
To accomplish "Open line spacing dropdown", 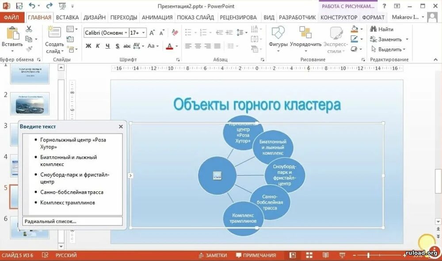I will pos(242,33).
